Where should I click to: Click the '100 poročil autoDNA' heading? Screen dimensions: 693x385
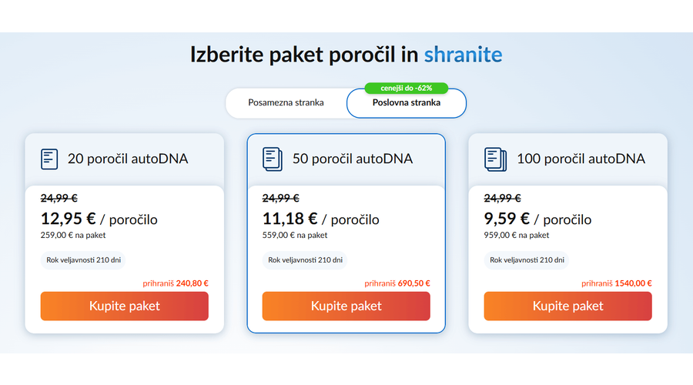581,159
